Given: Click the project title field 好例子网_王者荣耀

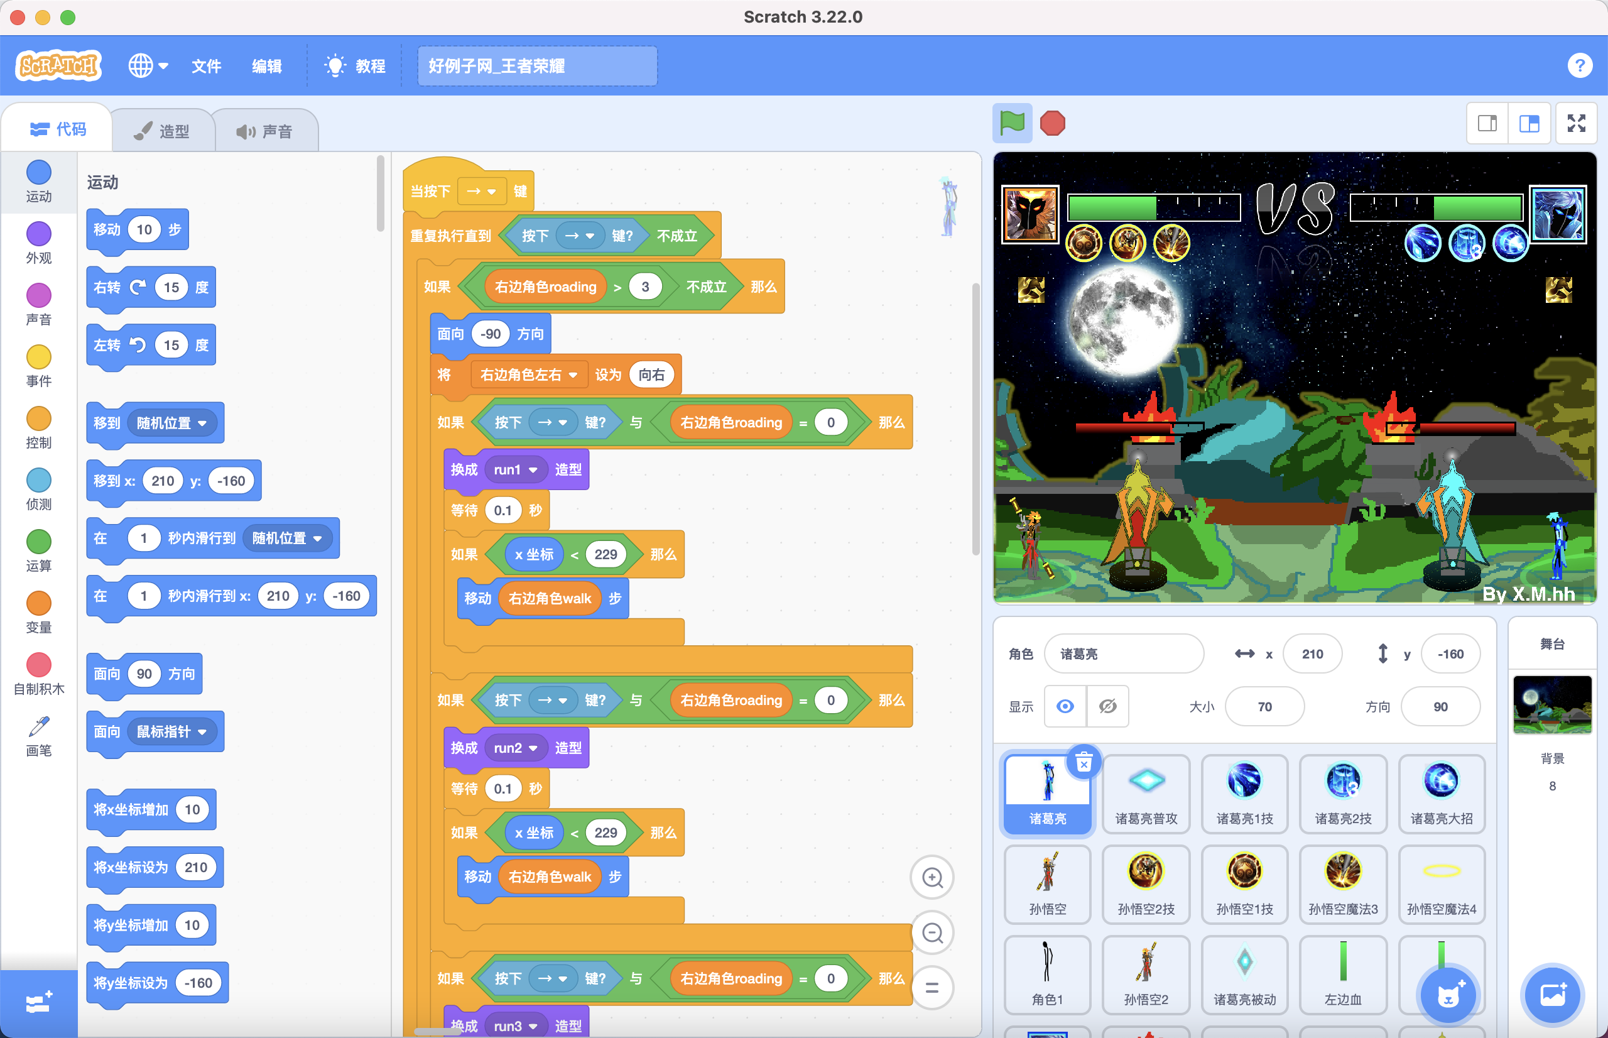Looking at the screenshot, I should (537, 65).
